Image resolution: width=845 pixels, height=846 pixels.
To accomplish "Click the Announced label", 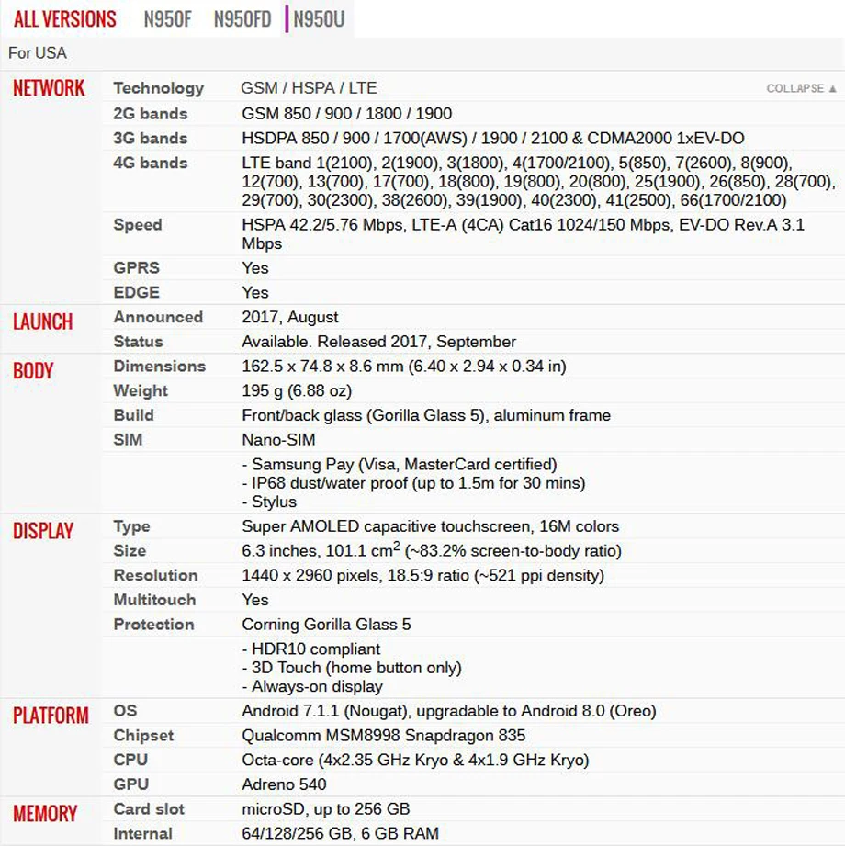I will tap(158, 317).
